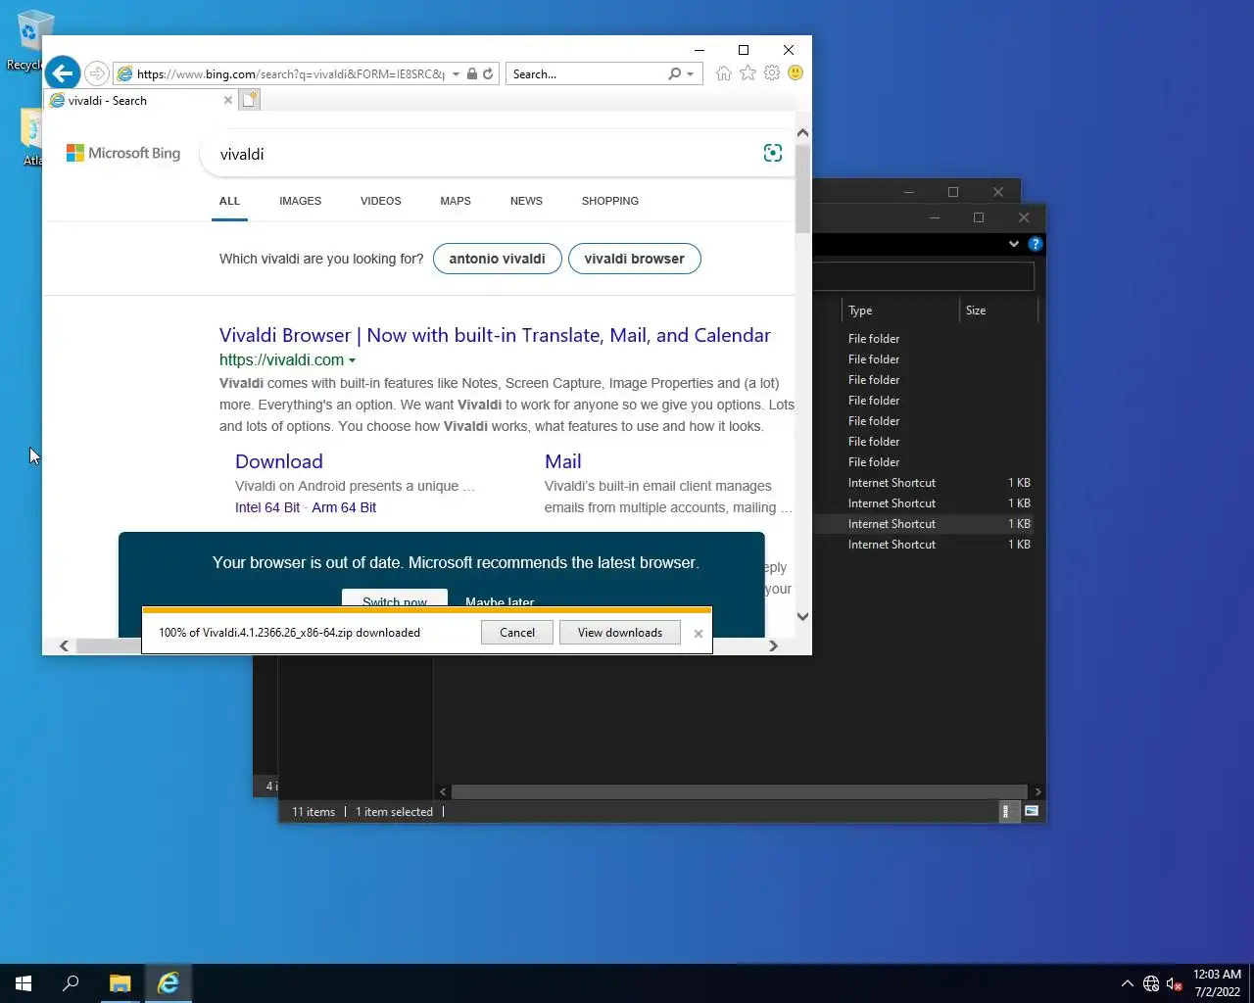1254x1003 pixels.
Task: Click the Explorer search field
Action: tap(923, 277)
